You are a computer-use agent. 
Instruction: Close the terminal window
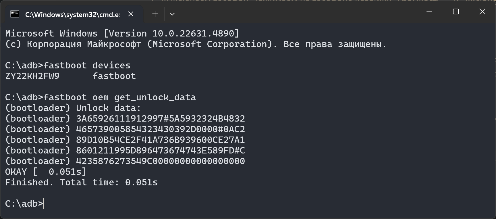482,11
